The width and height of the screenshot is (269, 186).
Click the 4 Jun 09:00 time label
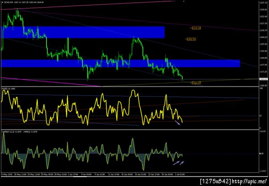tap(87, 174)
